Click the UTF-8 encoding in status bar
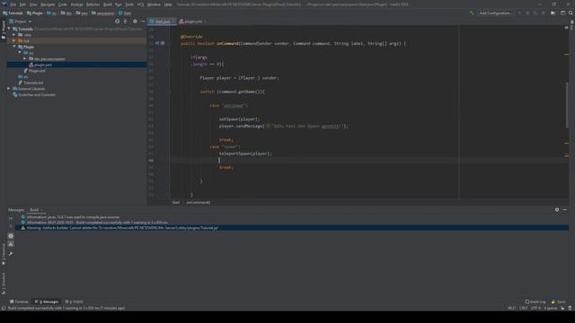This screenshot has height=323, width=575. pyautogui.click(x=535, y=308)
